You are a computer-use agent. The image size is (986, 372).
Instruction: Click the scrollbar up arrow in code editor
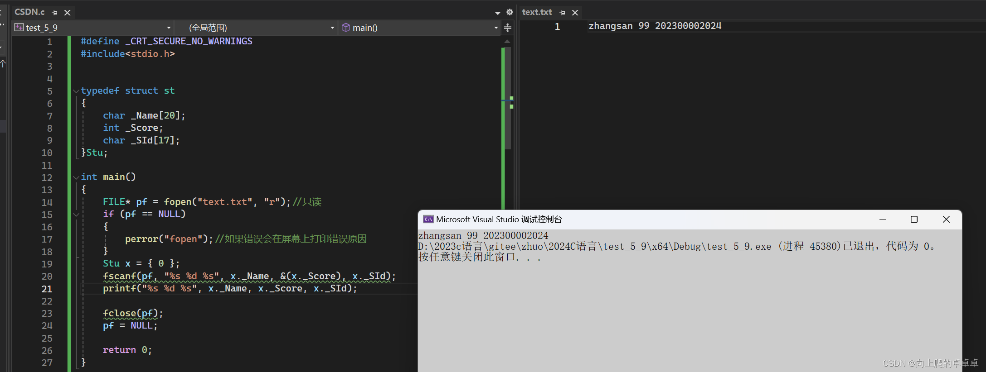(507, 41)
